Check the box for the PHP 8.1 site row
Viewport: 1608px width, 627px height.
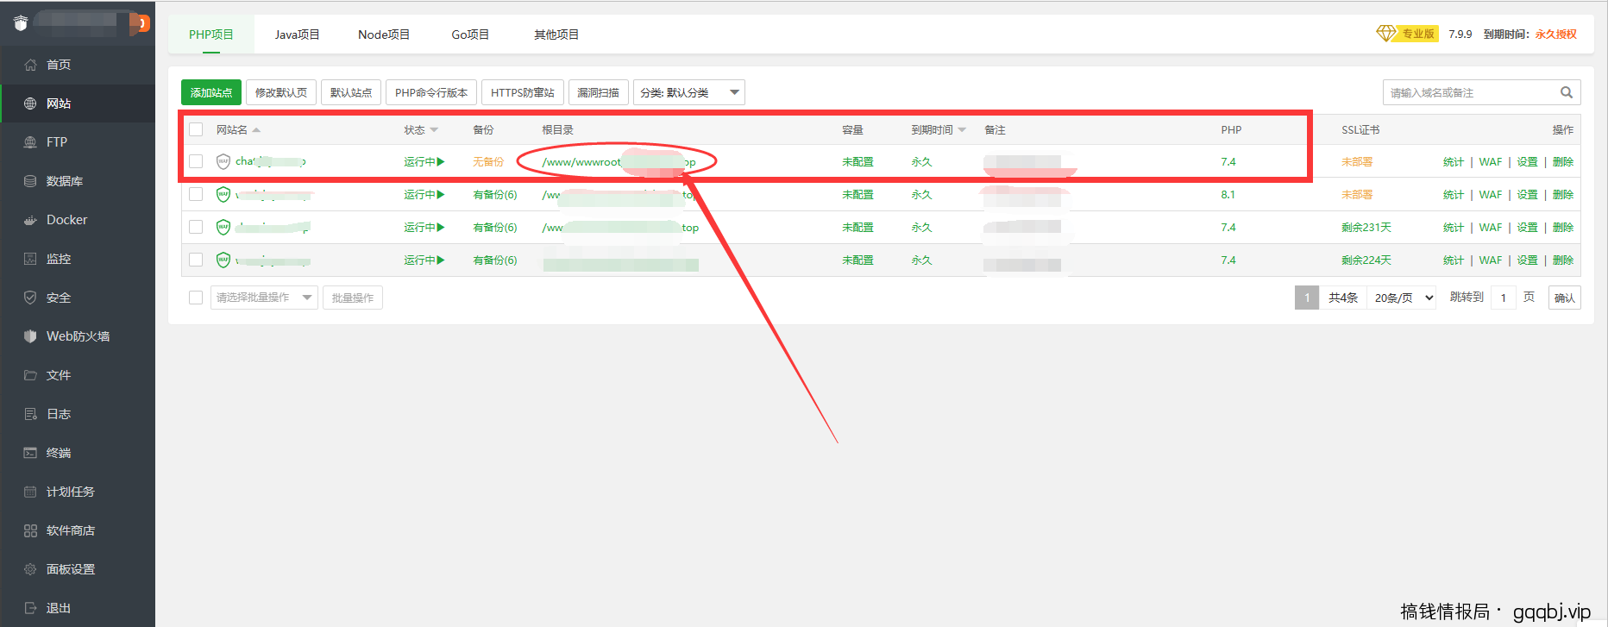(x=196, y=194)
